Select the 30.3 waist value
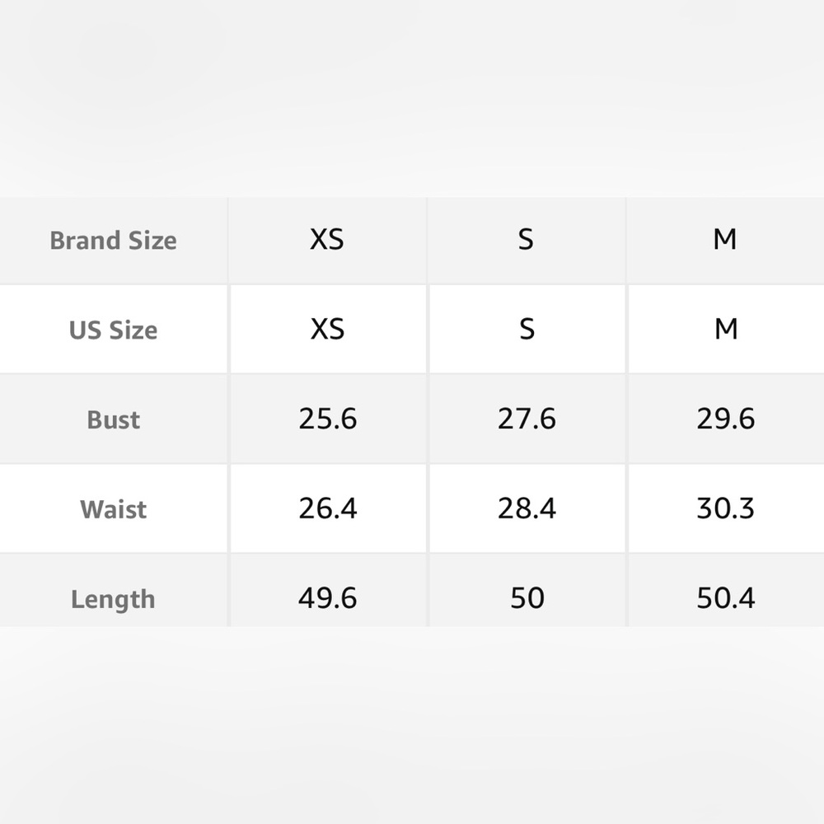 pos(726,508)
